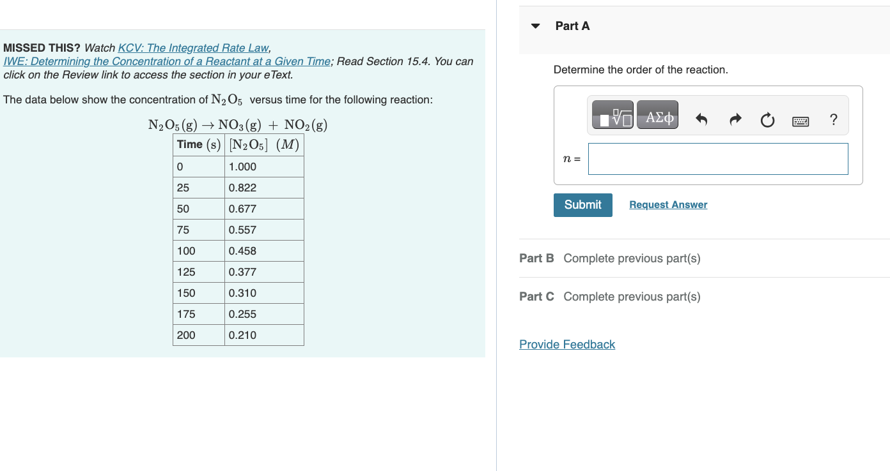
Task: Submit the reaction order answer
Action: 582,205
